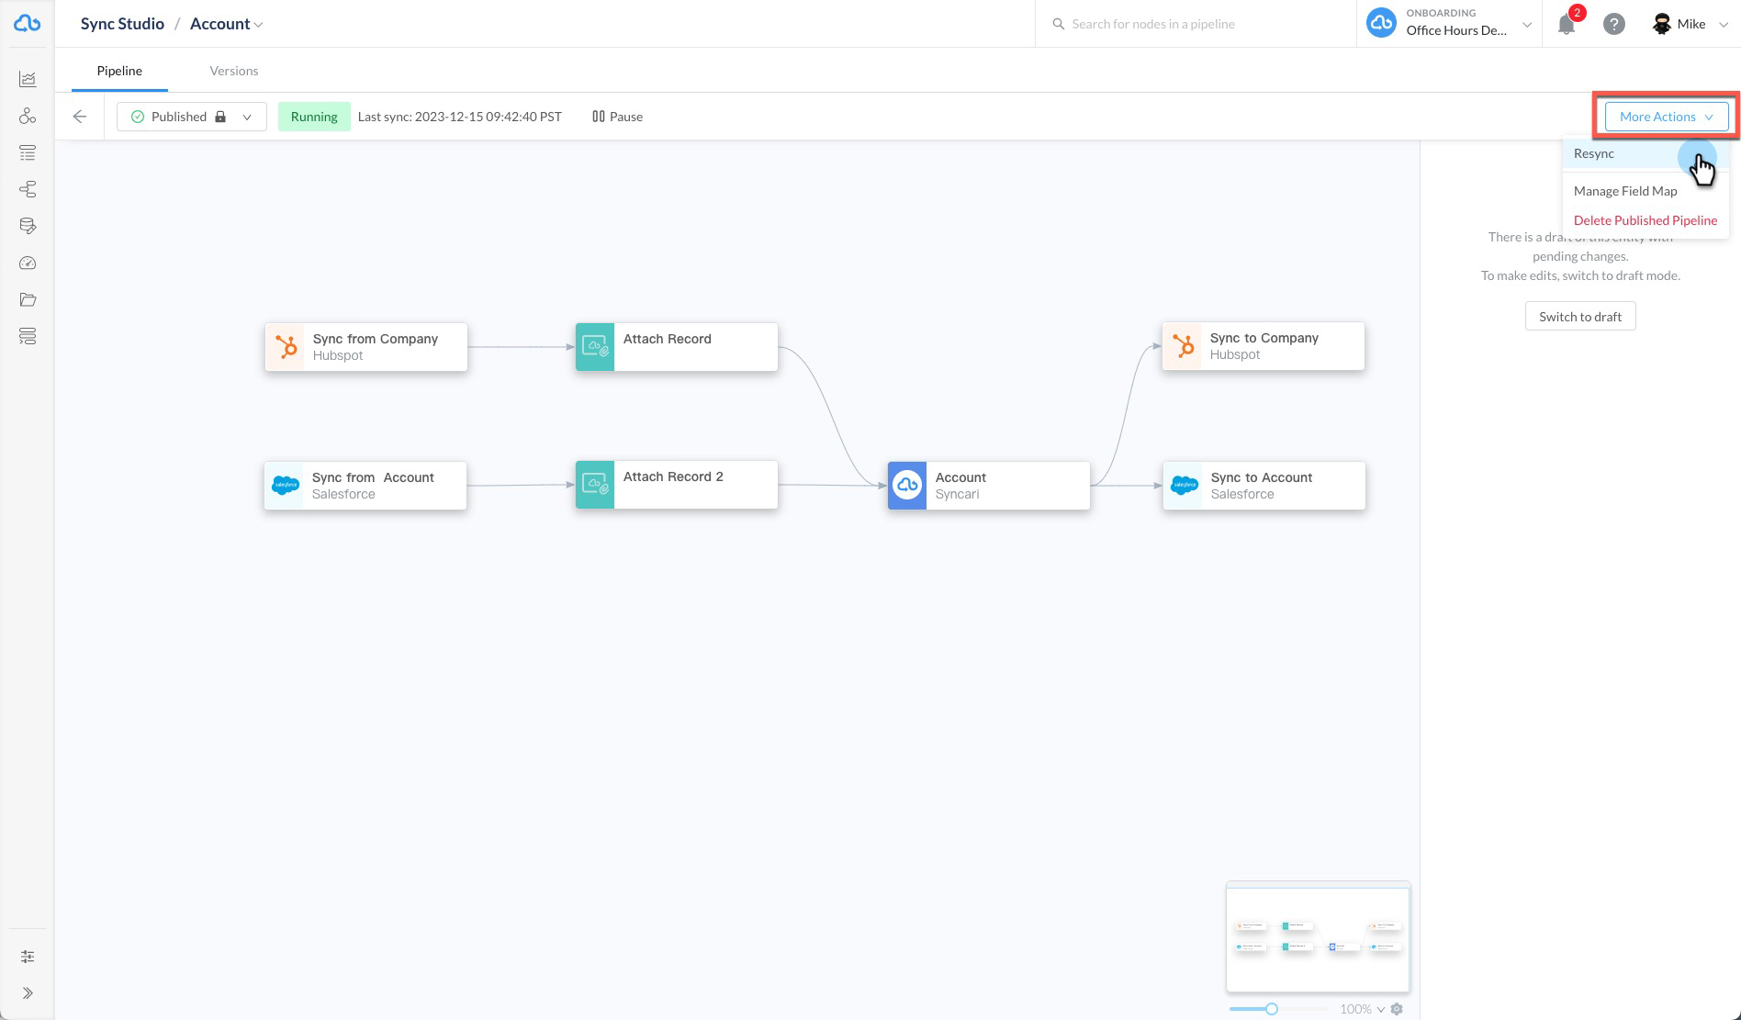Viewport: 1741px width, 1020px height.
Task: Open the folder sidebar icon
Action: 28,300
